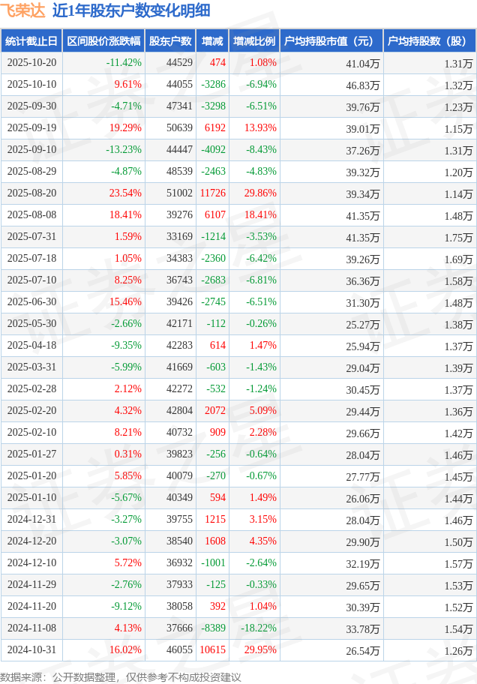The width and height of the screenshot is (477, 684).
Task: Select the -18.22% change ratio cell
Action: click(259, 628)
